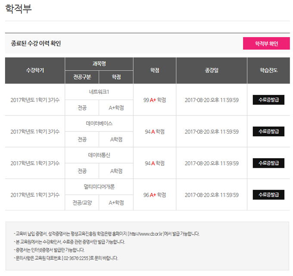Click 수료증발급 button for 데이터베이스

(268, 131)
